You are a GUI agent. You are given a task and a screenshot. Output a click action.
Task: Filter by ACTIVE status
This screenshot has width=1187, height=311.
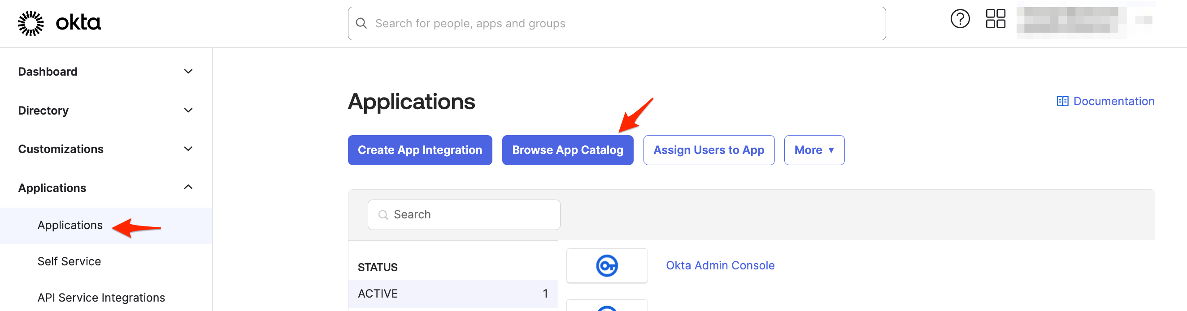point(452,294)
